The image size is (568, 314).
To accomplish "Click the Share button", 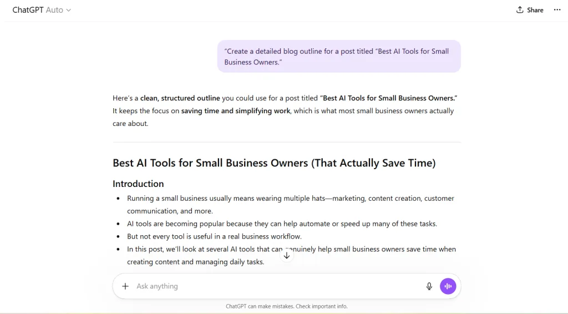I will (530, 10).
